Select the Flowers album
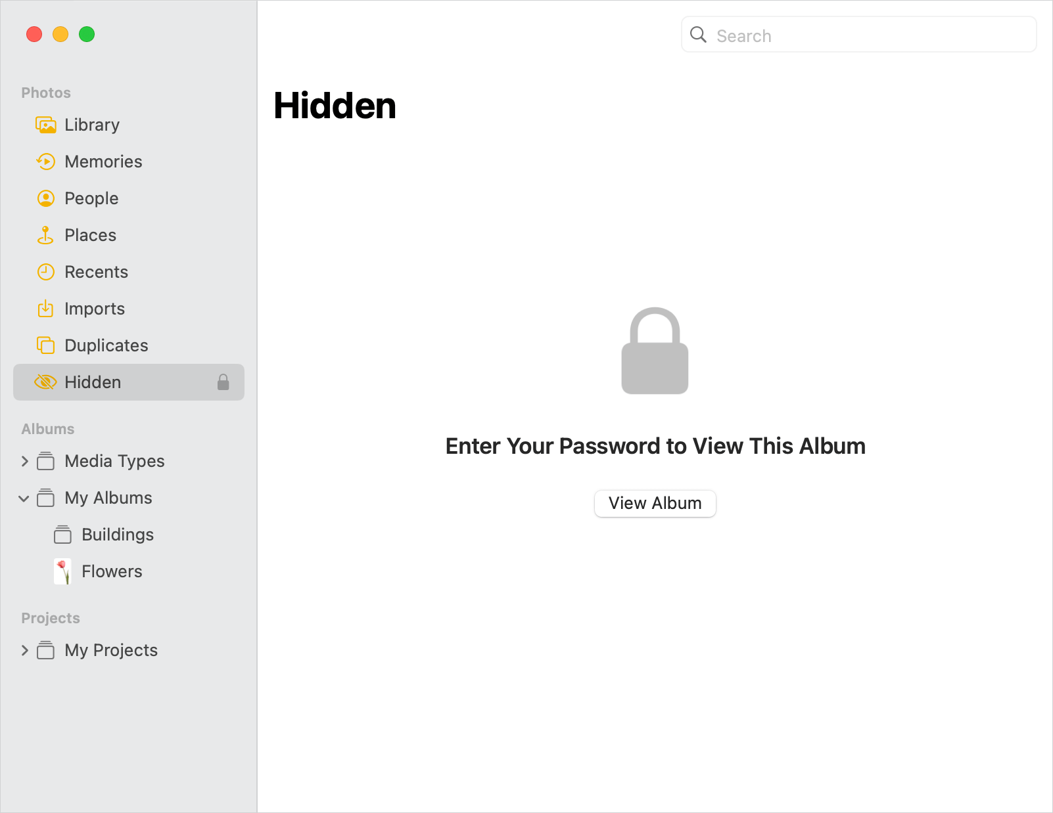The height and width of the screenshot is (813, 1053). tap(112, 571)
